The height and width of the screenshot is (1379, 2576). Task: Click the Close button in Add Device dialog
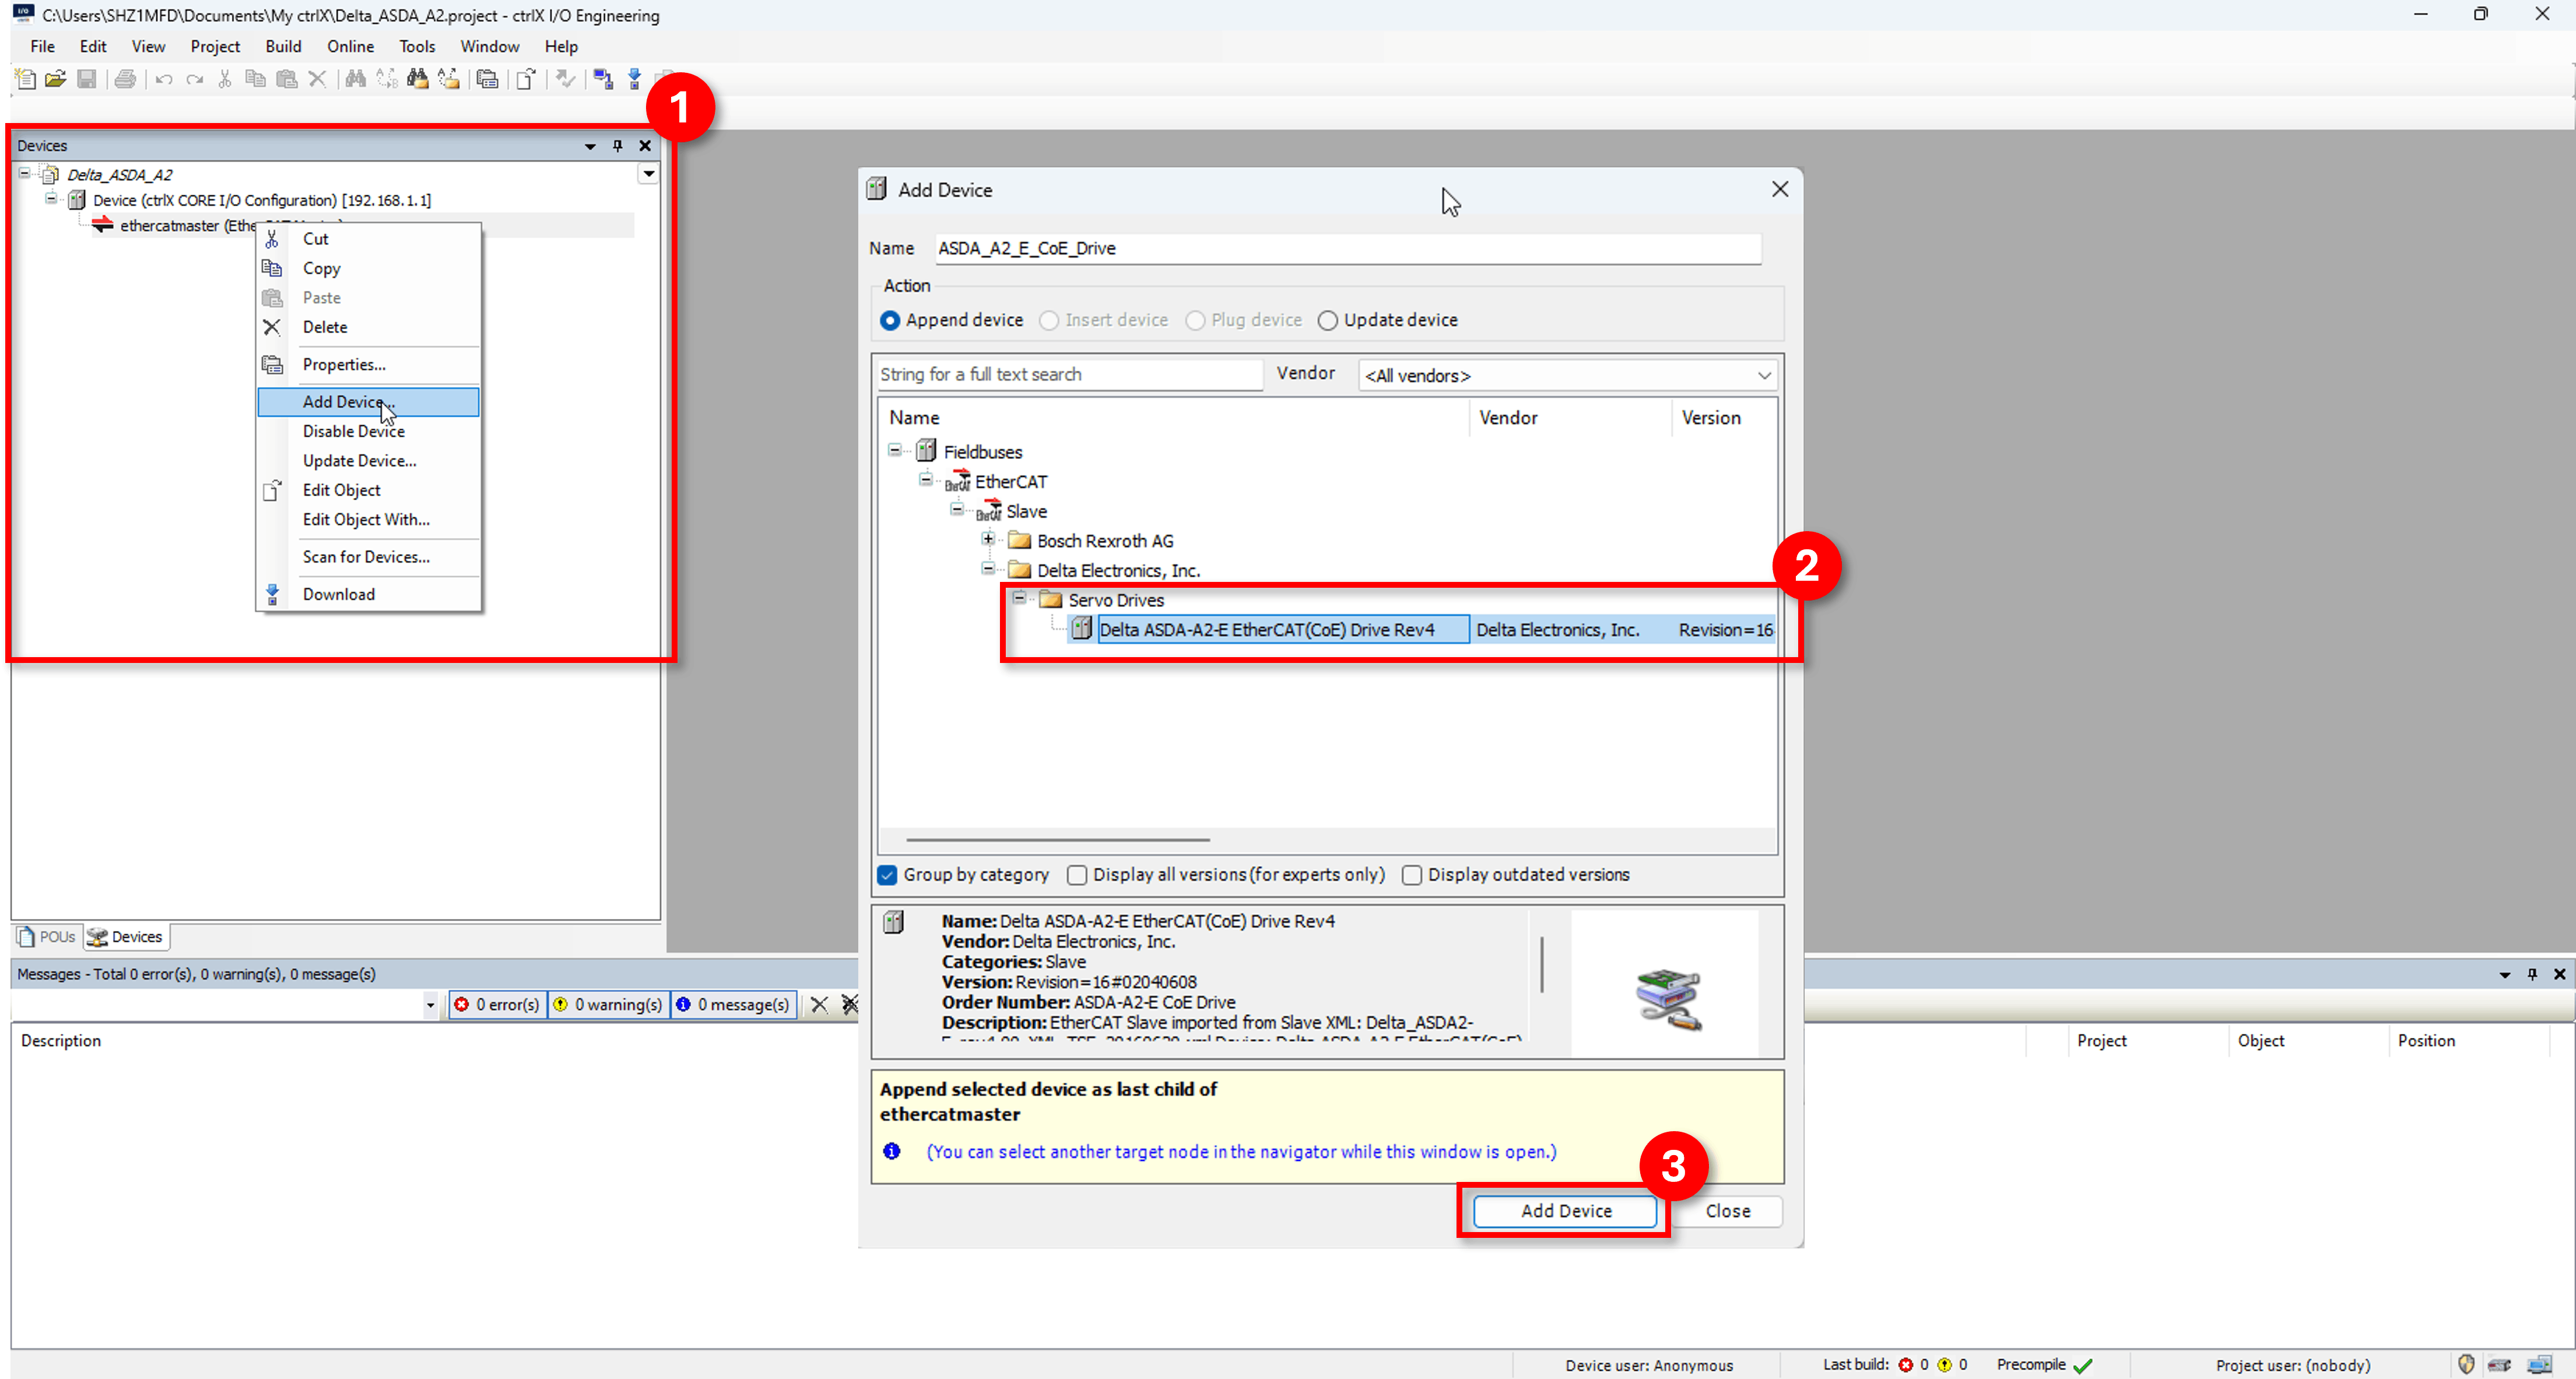pos(1728,1211)
